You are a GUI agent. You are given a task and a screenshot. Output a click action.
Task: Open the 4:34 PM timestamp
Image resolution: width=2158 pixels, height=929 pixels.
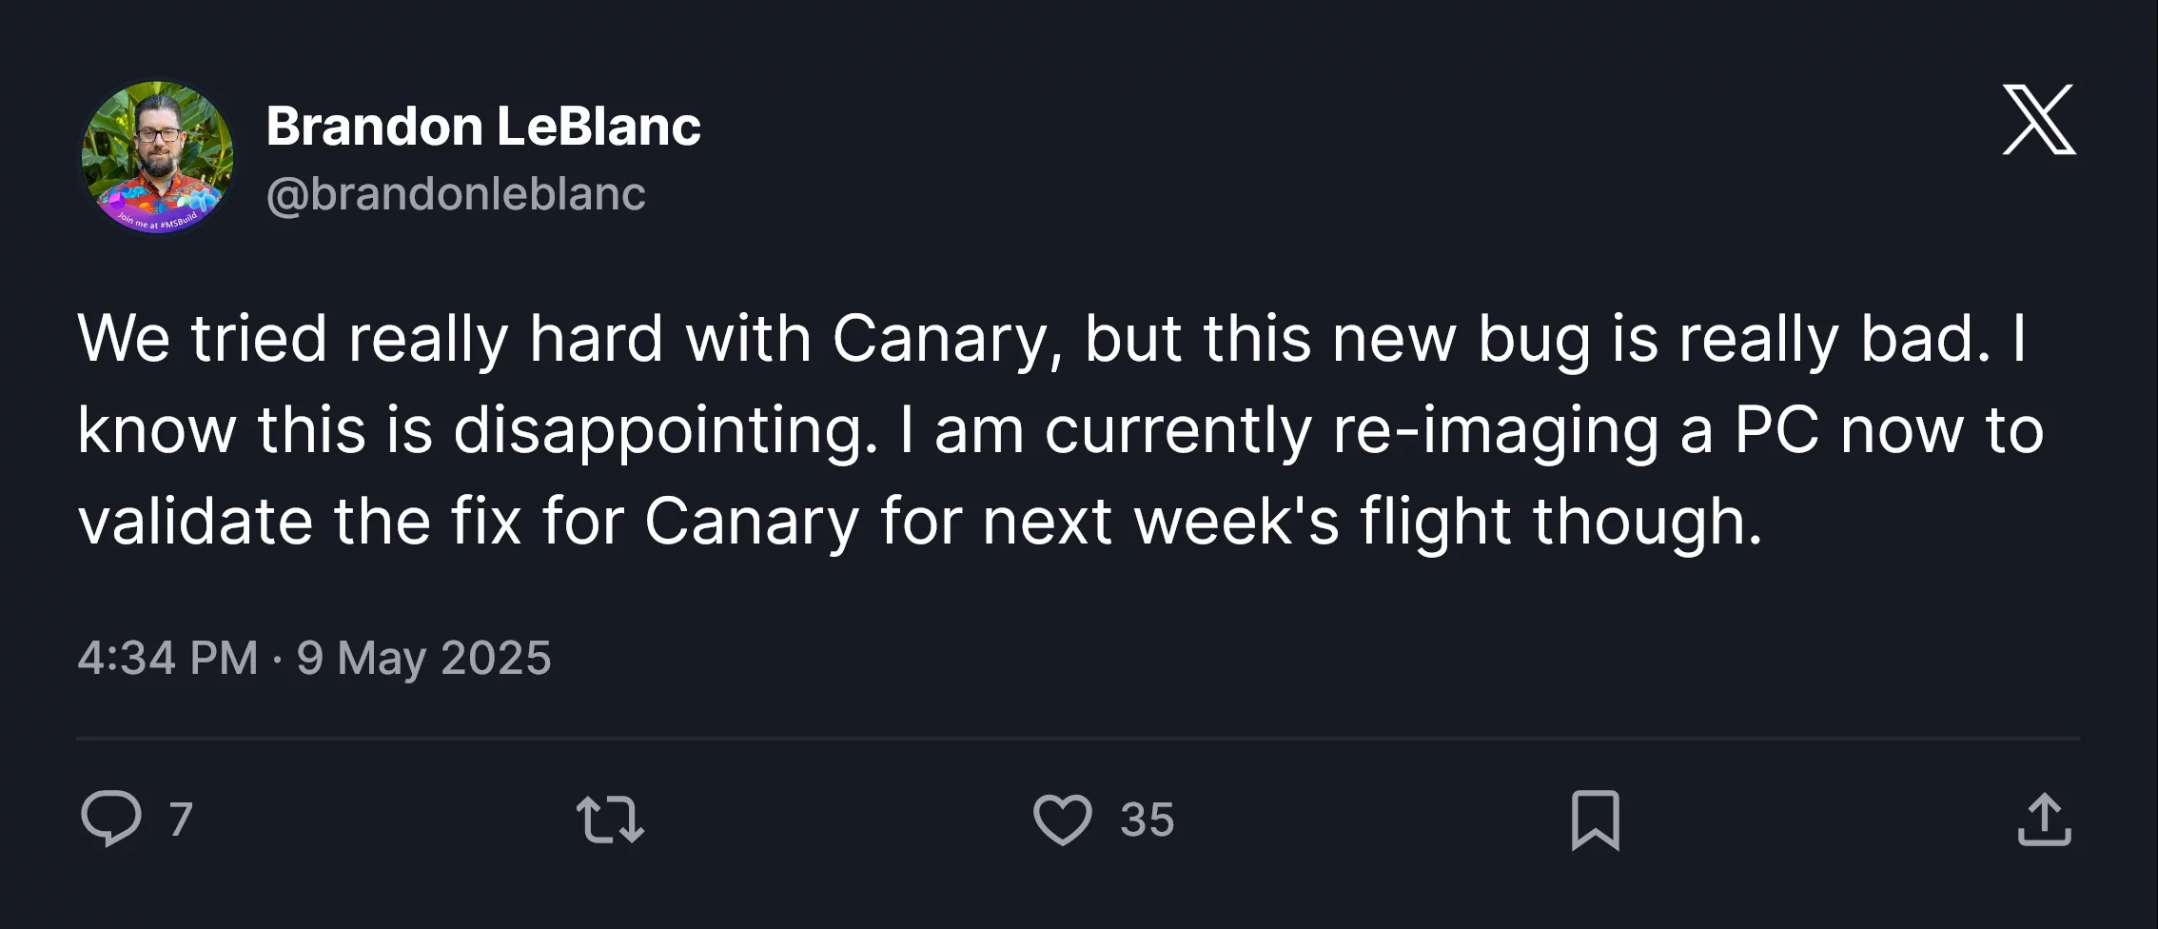tap(167, 658)
